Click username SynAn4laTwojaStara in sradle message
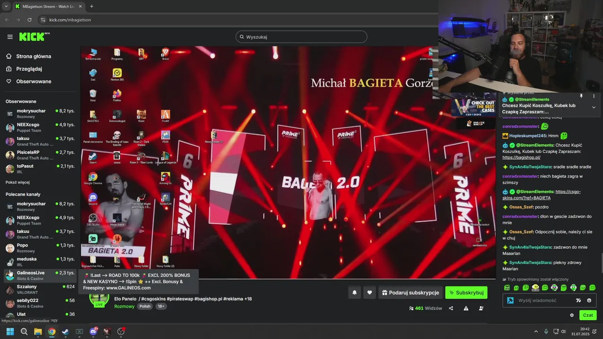Viewport: 603px width, 339px height. pos(530,167)
